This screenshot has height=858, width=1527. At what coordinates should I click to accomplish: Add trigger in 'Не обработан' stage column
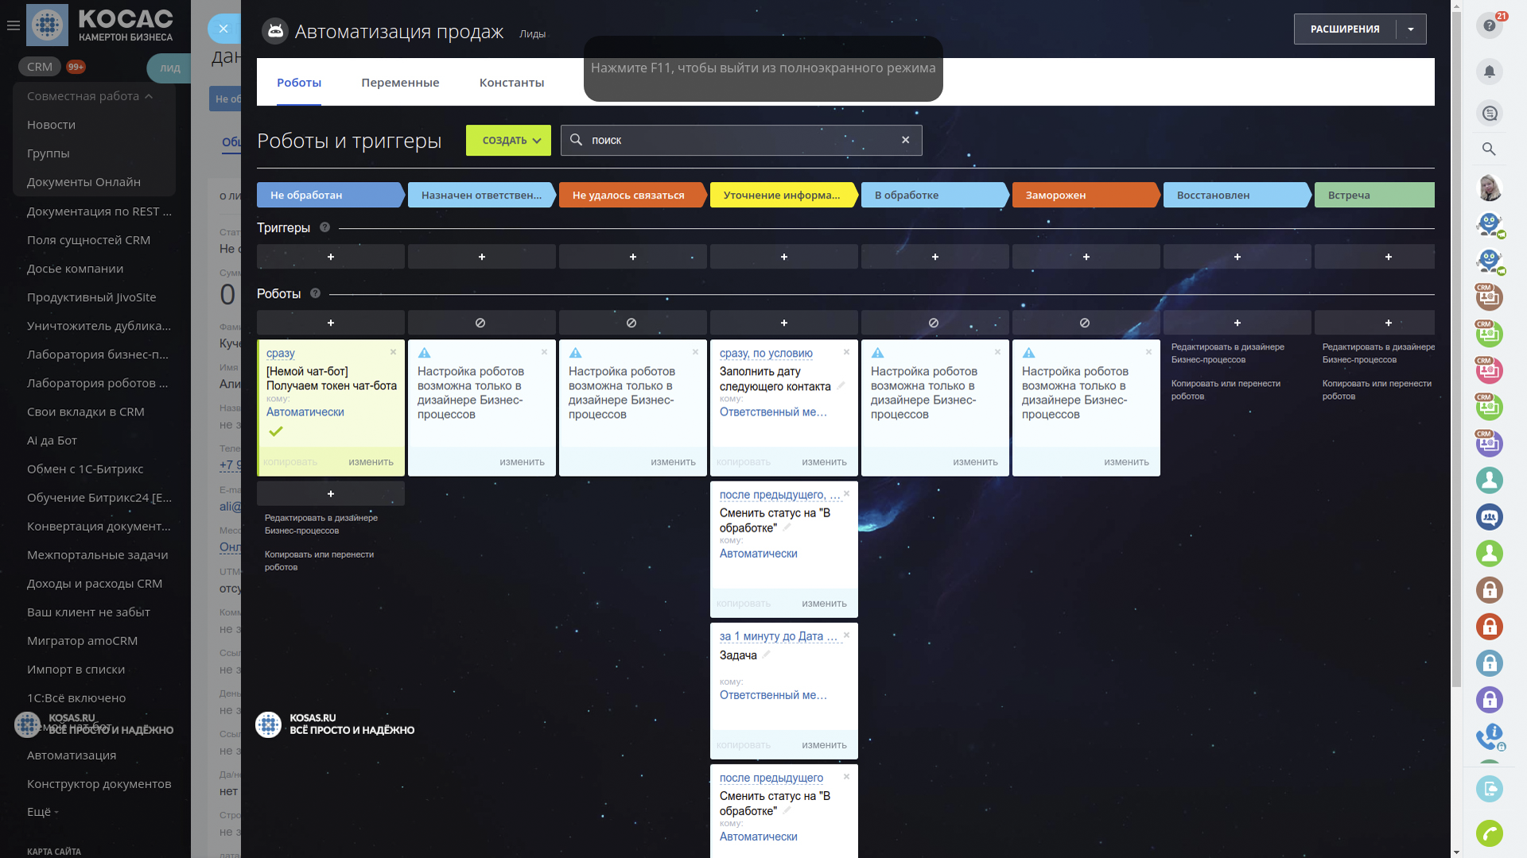(331, 257)
